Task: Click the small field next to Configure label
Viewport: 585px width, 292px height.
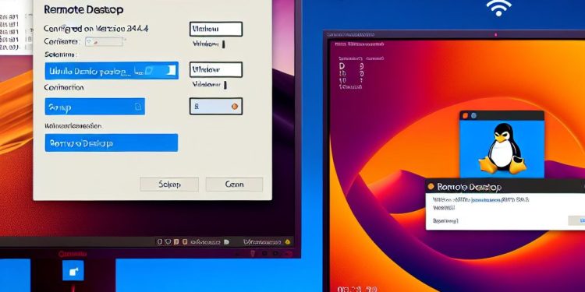Action: (104, 42)
